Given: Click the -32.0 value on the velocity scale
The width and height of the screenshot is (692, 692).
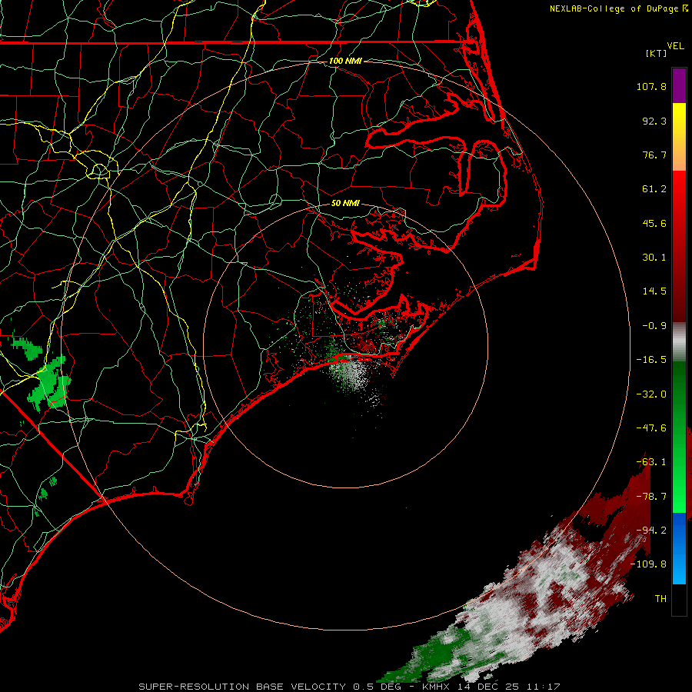Looking at the screenshot, I should (x=651, y=394).
